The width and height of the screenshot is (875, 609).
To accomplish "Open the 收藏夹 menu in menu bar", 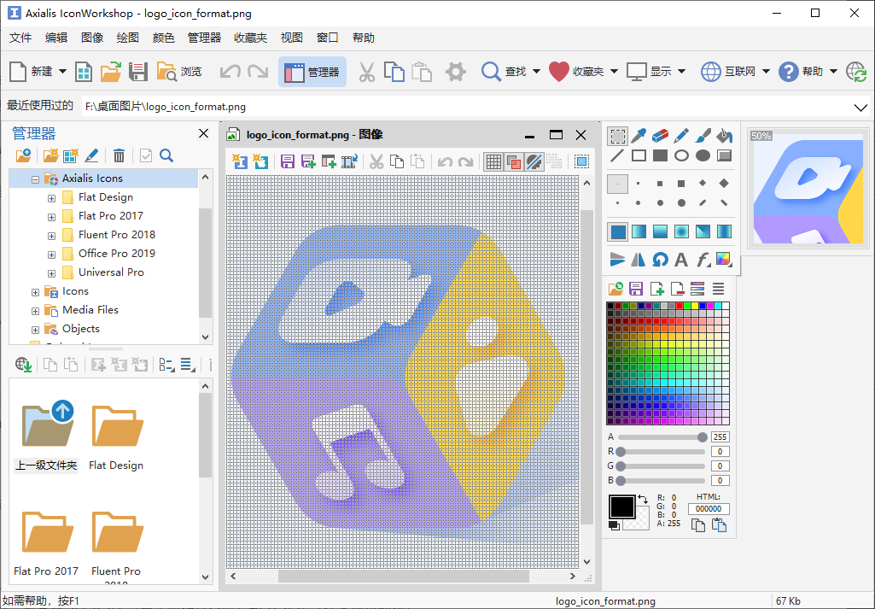I will (250, 38).
